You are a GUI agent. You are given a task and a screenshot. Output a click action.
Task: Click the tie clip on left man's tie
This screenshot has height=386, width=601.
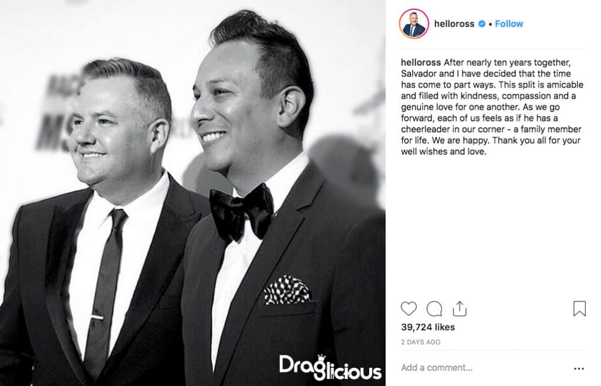pyautogui.click(x=97, y=317)
